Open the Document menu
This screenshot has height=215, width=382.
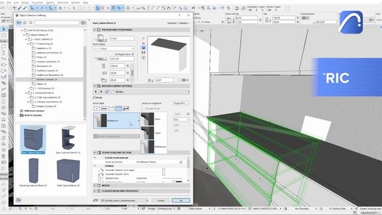(37, 2)
